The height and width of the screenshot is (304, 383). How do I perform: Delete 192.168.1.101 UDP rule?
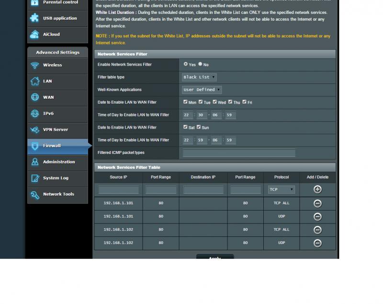coord(317,217)
